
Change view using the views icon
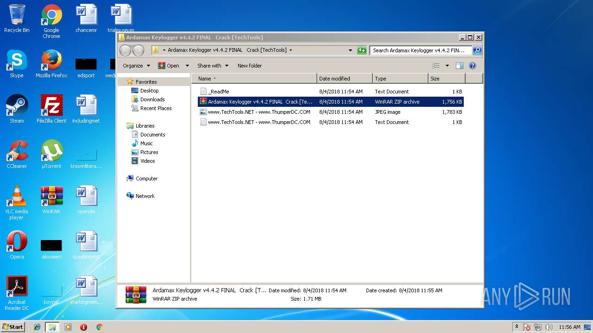pyautogui.click(x=435, y=66)
